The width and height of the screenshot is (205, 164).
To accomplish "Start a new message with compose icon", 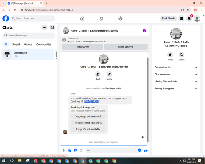I will [52, 27].
